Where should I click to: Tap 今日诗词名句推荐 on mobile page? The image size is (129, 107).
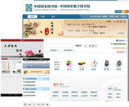coord(29,92)
